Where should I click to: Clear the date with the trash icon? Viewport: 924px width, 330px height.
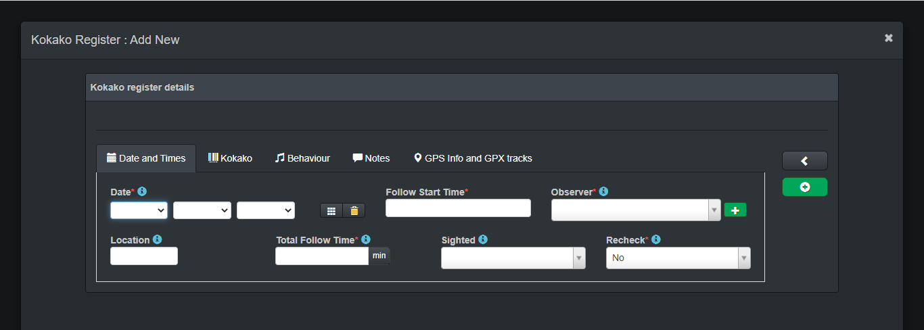coord(354,211)
